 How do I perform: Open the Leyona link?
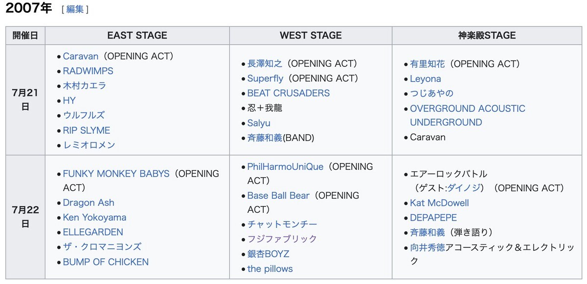(x=426, y=79)
